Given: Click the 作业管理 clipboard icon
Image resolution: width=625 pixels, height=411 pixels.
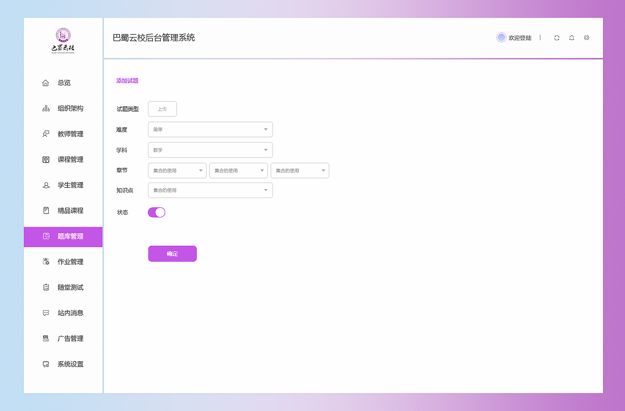Looking at the screenshot, I should pyautogui.click(x=45, y=261).
